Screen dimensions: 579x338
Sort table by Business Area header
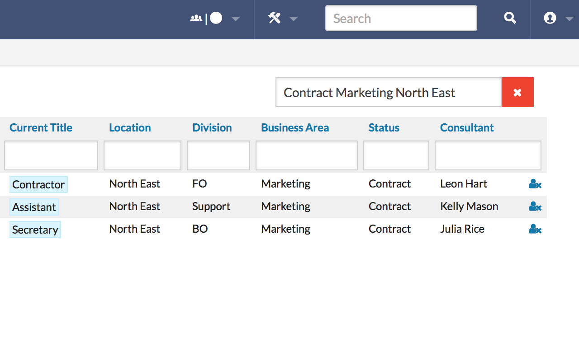click(x=295, y=128)
